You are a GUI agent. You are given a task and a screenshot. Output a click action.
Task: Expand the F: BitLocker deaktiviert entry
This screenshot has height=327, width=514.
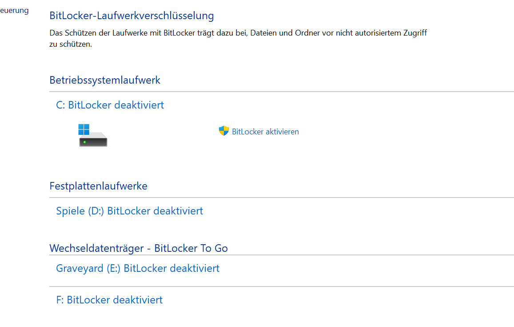click(109, 300)
